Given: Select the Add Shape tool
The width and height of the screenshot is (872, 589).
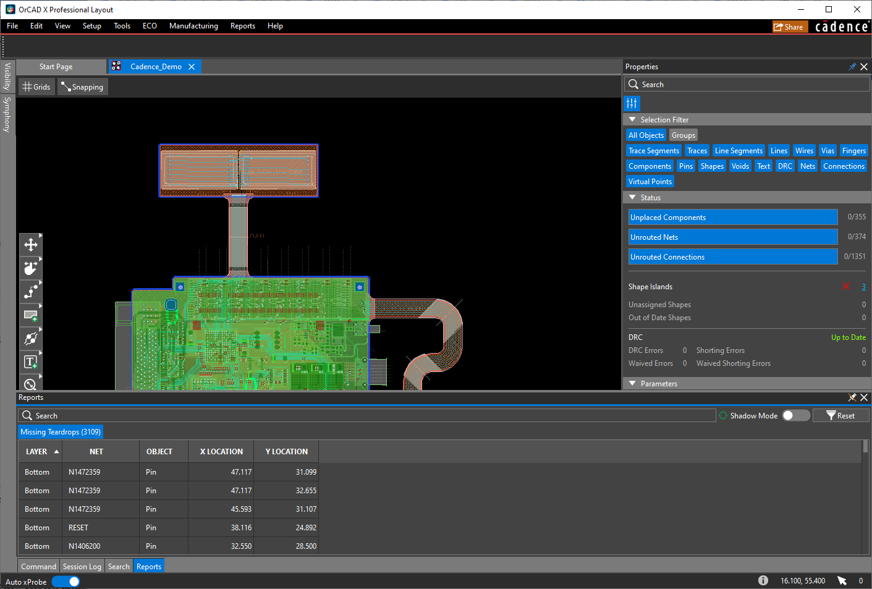Looking at the screenshot, I should pyautogui.click(x=30, y=315).
